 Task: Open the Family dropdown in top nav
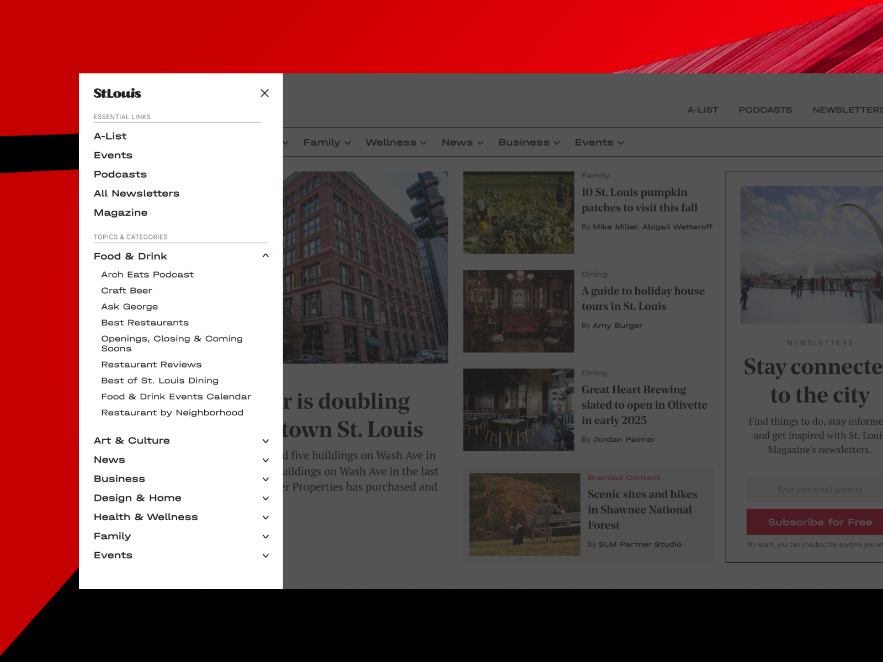[327, 142]
